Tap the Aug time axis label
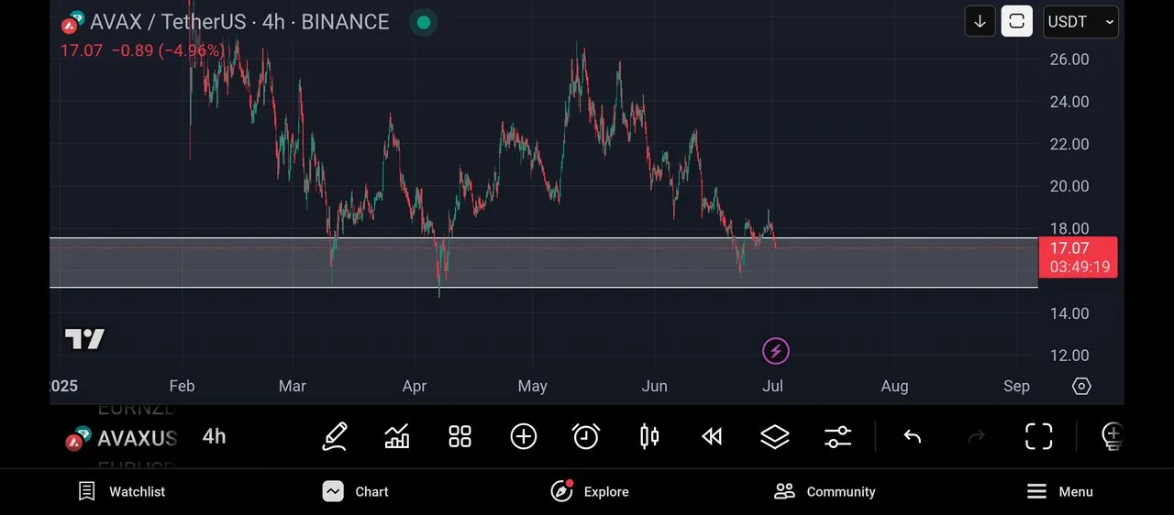1174x515 pixels. pyautogui.click(x=894, y=386)
